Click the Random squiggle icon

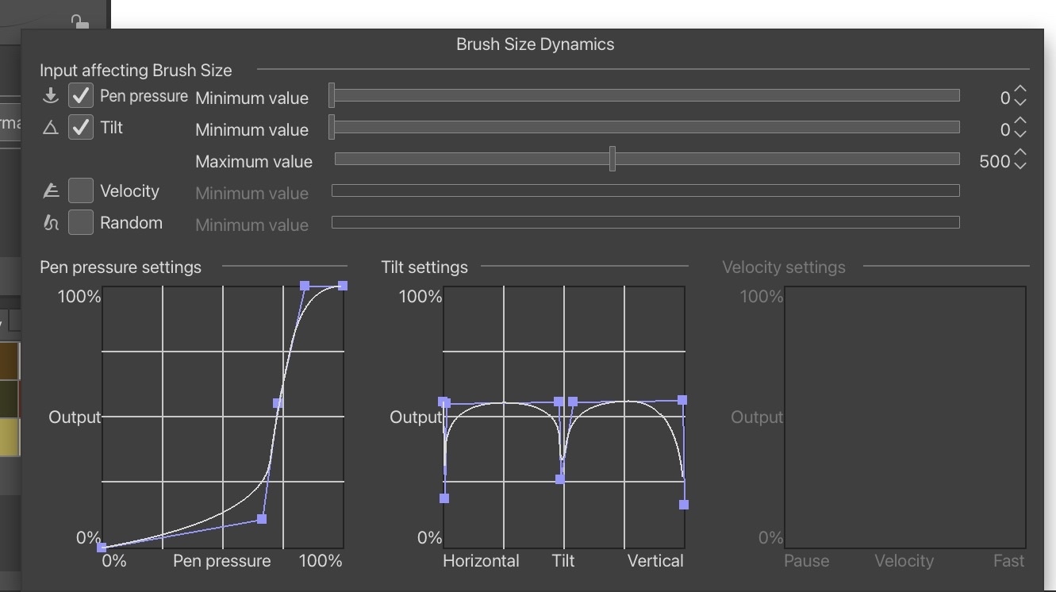51,223
